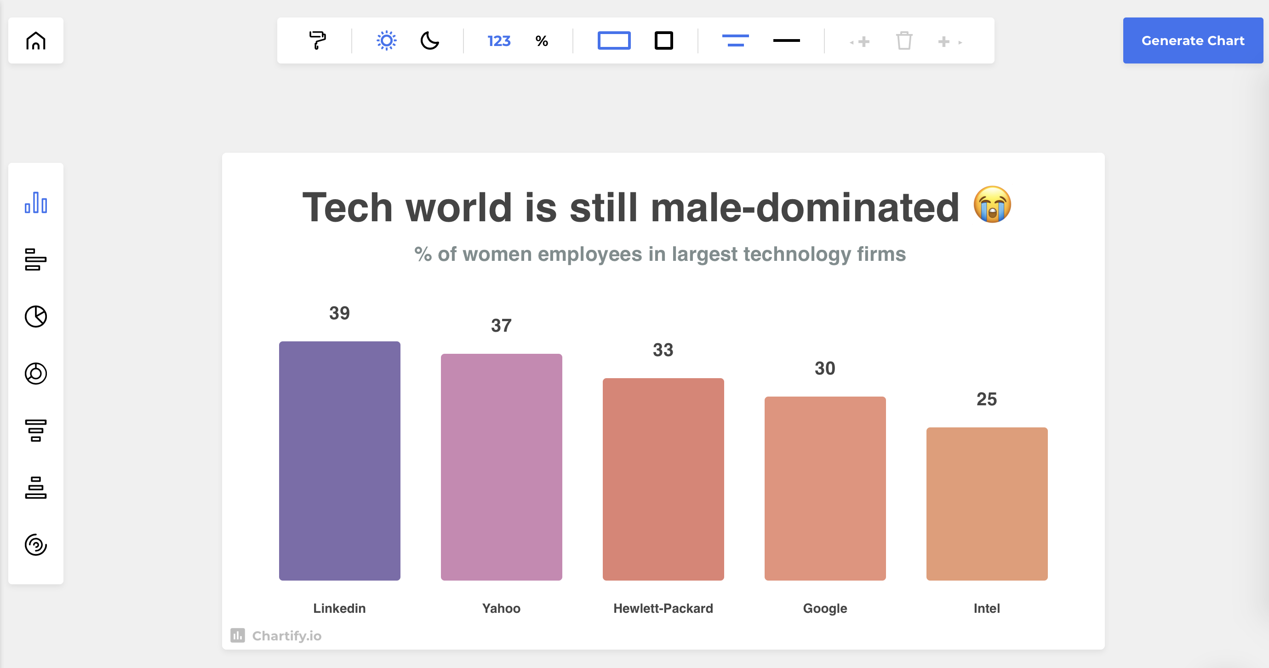This screenshot has height=668, width=1269.
Task: Show values as percentage
Action: coord(542,41)
